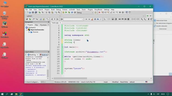Undo the last edit via toolbar
The width and height of the screenshot is (172, 96).
pyautogui.click(x=40, y=13)
